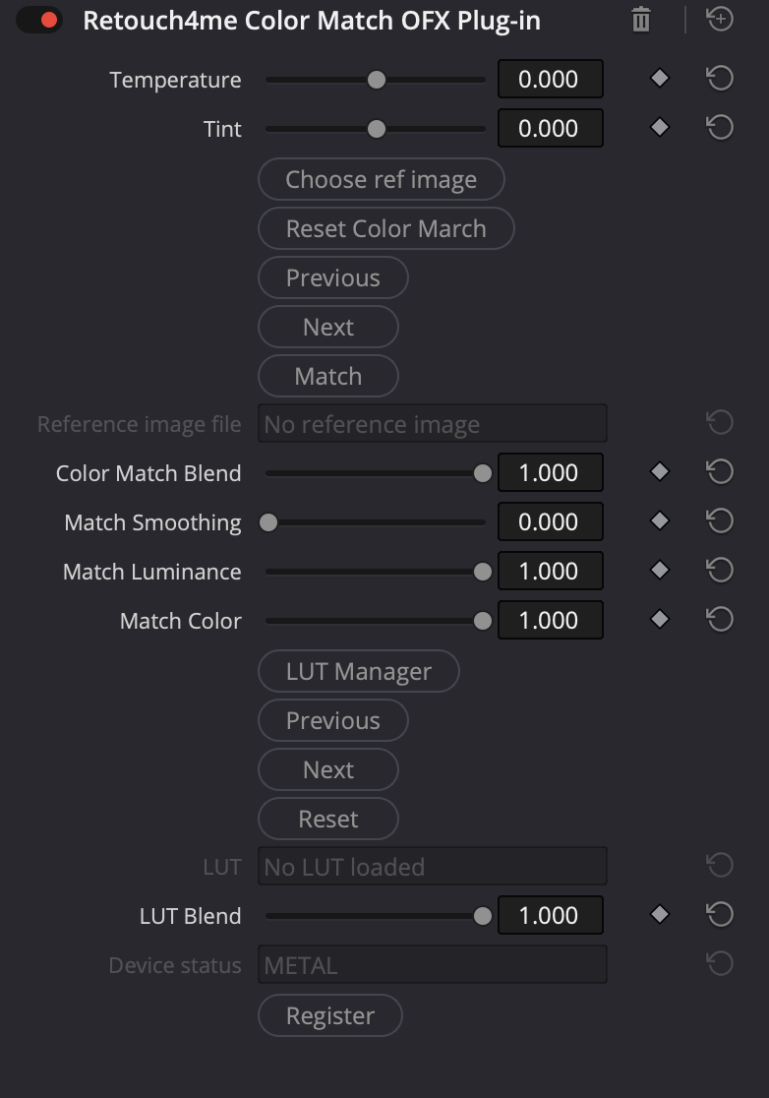This screenshot has height=1098, width=769.
Task: Click the Register button
Action: (329, 1015)
